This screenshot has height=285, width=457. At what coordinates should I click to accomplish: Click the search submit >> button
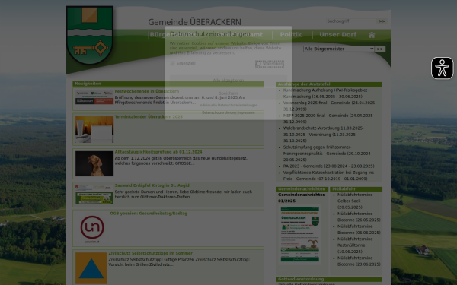tap(382, 21)
